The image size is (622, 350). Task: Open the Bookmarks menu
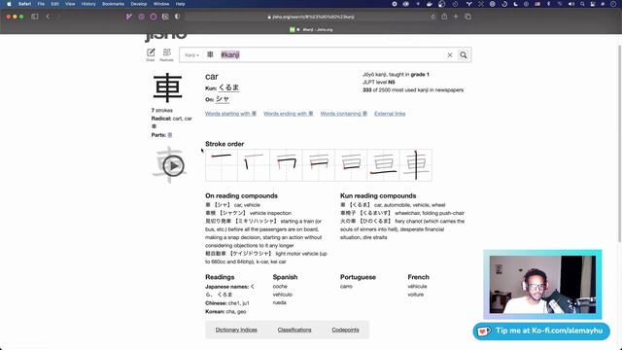click(113, 4)
